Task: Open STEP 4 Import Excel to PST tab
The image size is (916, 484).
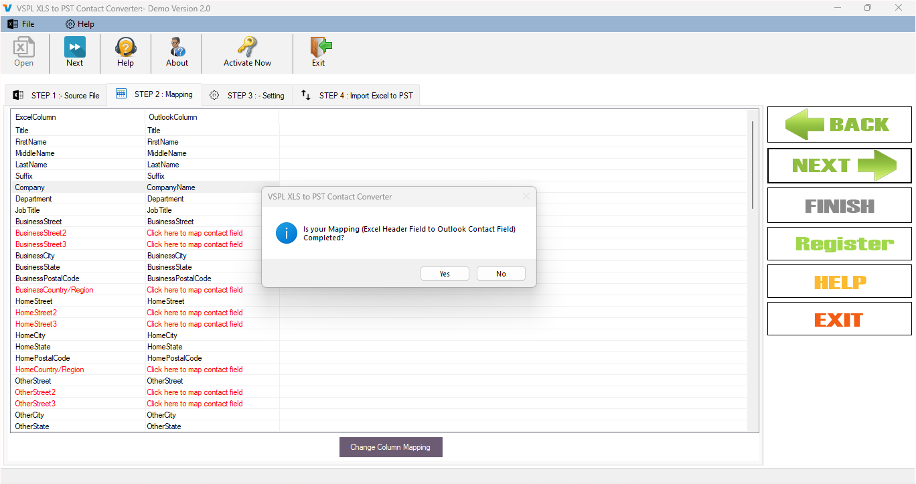Action: tap(356, 96)
